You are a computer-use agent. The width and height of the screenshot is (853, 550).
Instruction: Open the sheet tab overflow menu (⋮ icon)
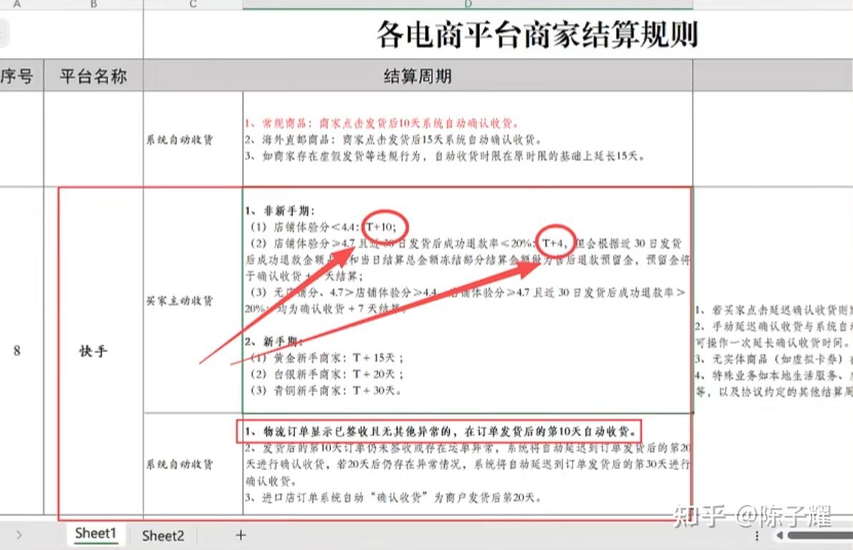(757, 536)
